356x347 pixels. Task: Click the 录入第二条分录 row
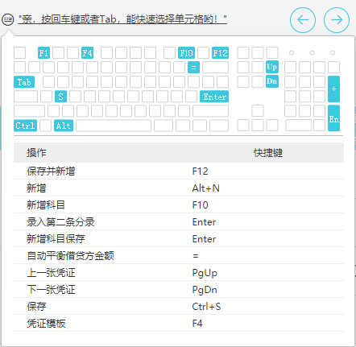click(179, 221)
